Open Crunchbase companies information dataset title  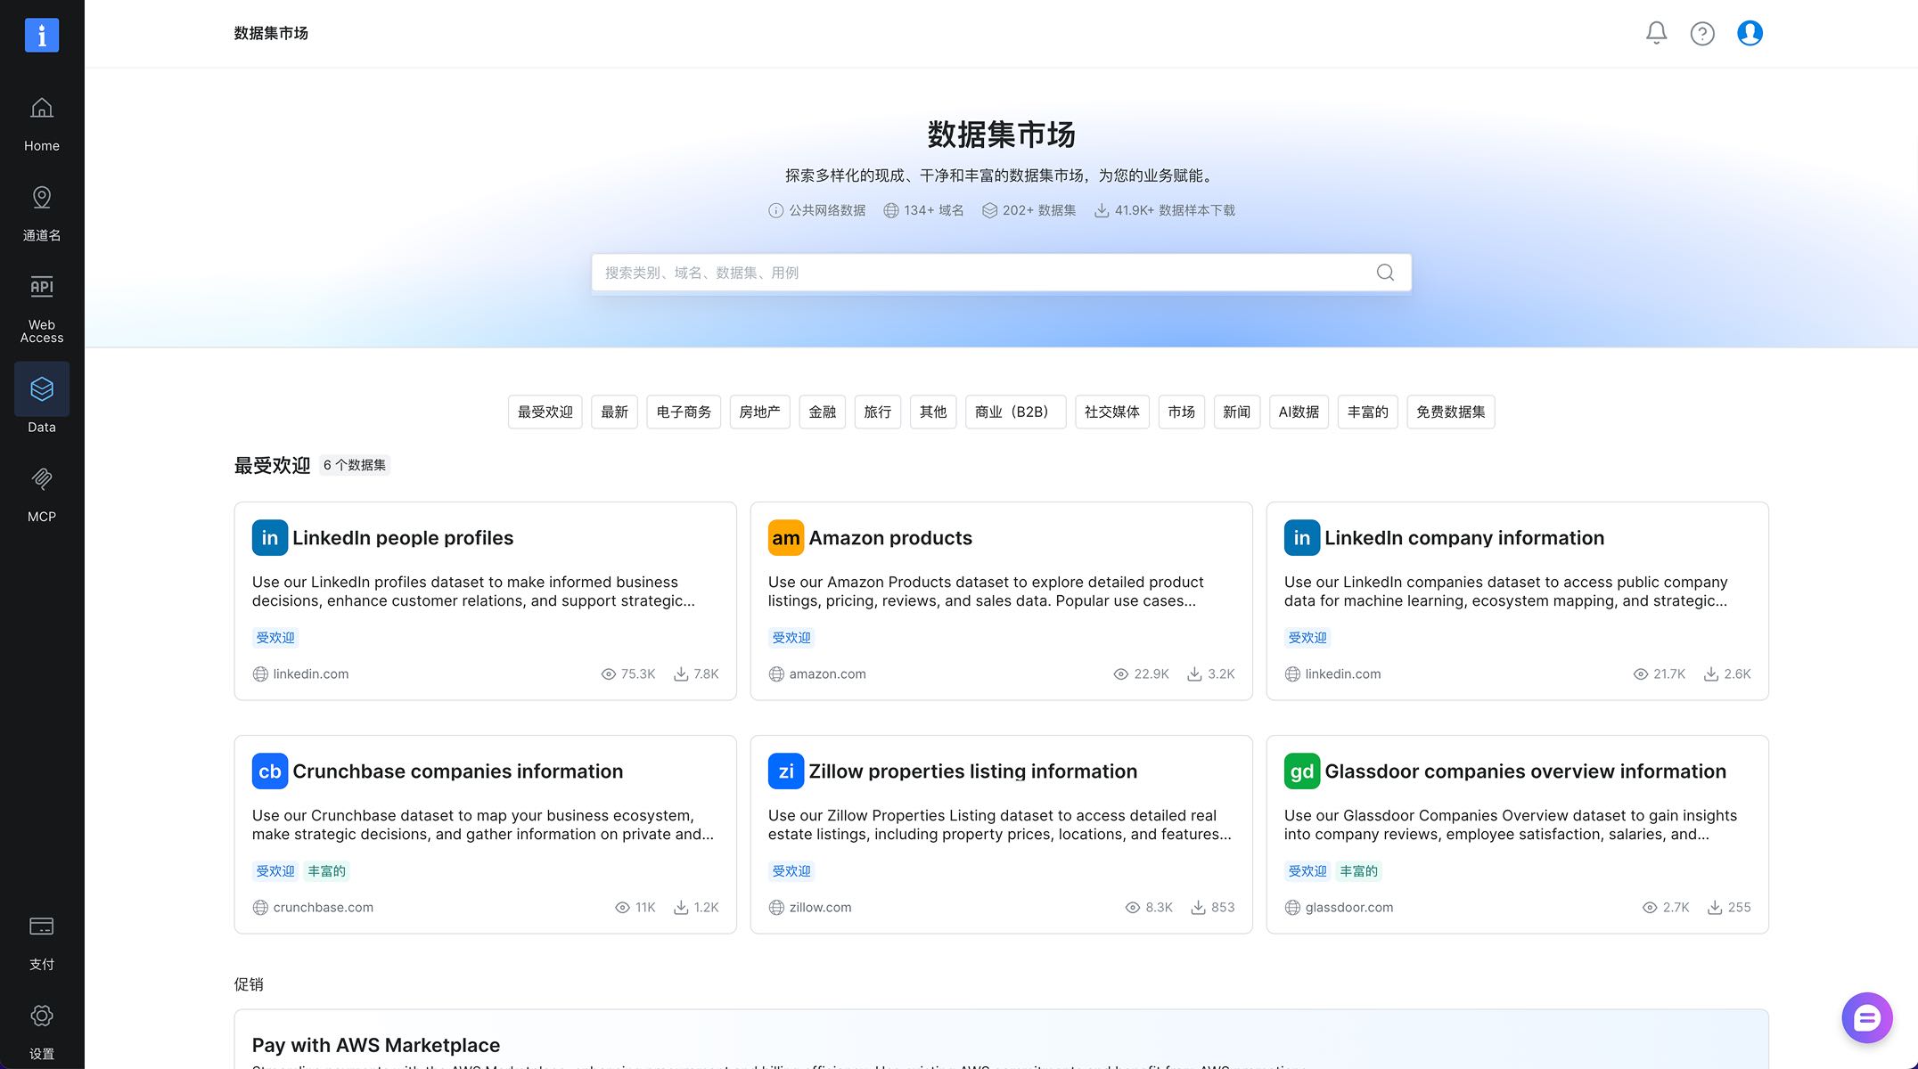tap(458, 771)
